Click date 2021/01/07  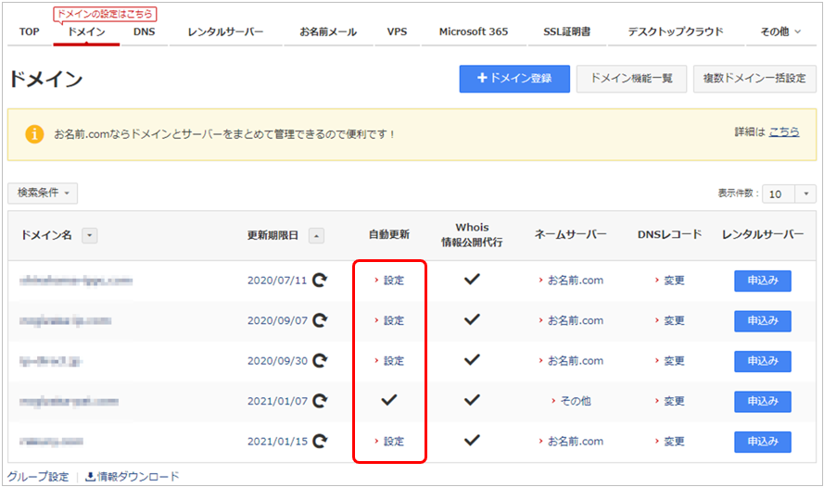tap(277, 401)
